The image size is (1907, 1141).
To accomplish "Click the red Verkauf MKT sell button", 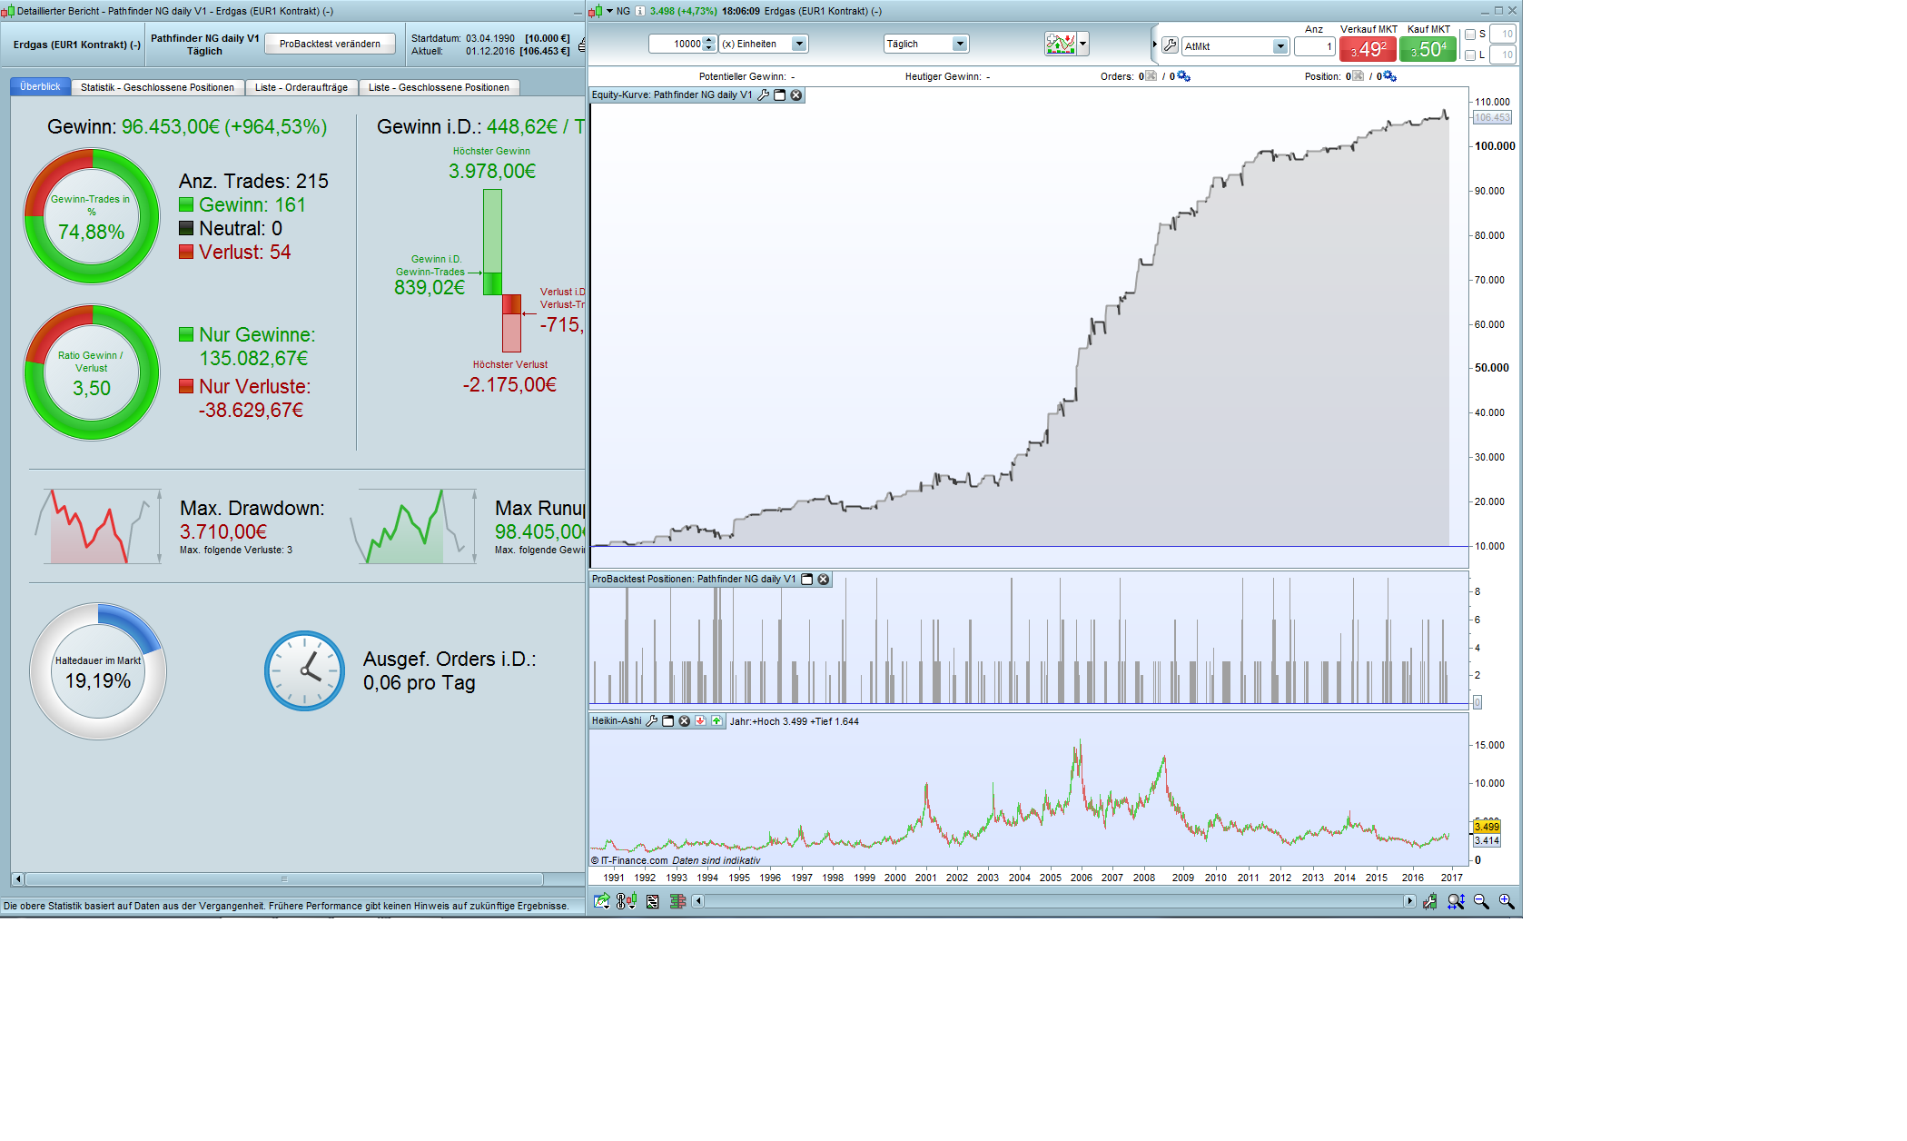I will tap(1368, 49).
